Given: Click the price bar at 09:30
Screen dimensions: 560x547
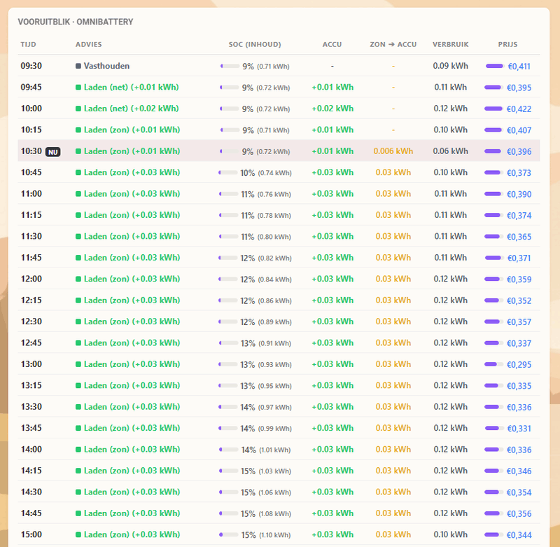Looking at the screenshot, I should (x=495, y=66).
